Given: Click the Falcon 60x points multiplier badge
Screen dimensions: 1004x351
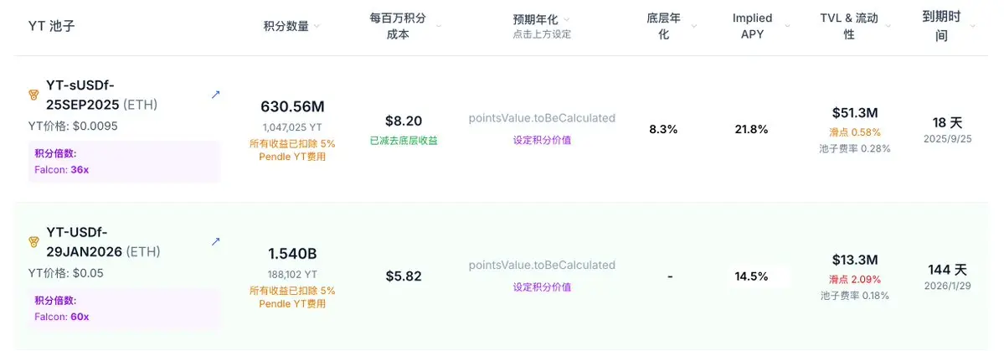Looking at the screenshot, I should 124,309.
